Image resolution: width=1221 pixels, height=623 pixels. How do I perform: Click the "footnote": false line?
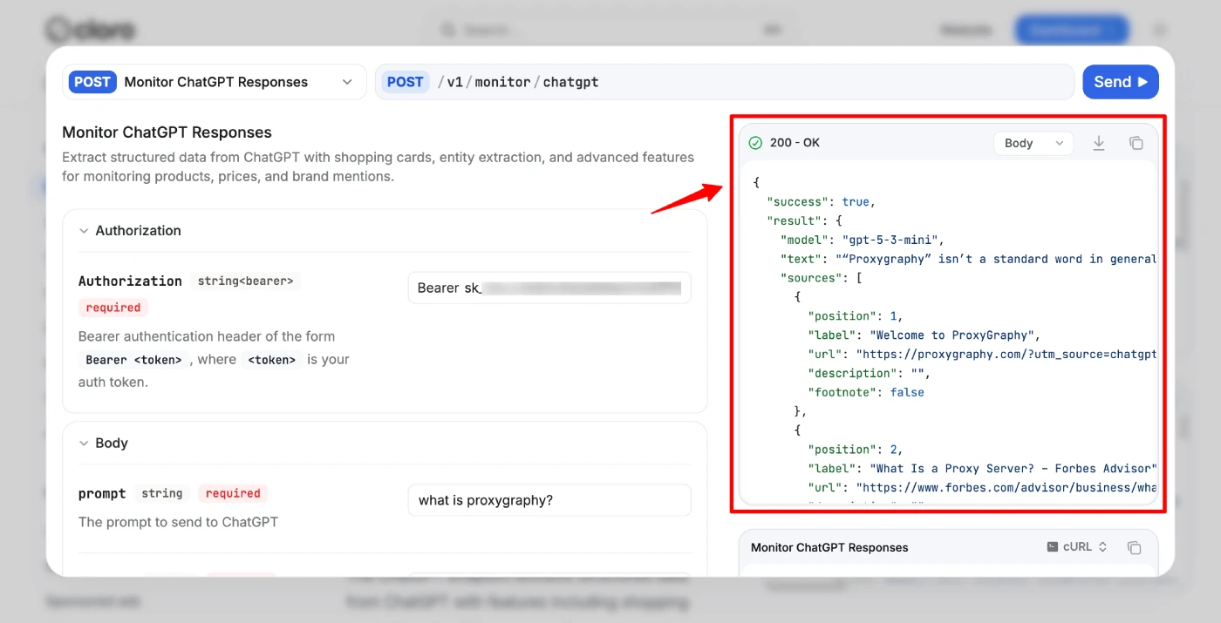[866, 392]
